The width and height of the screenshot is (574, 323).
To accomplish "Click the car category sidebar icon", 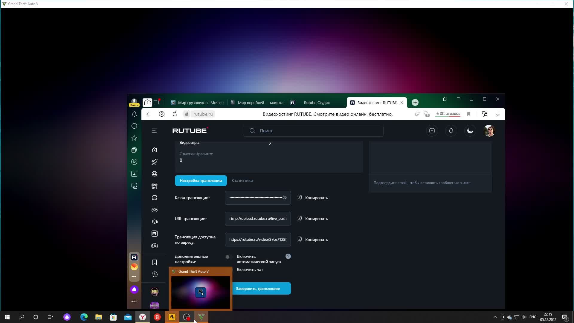I will [x=155, y=198].
